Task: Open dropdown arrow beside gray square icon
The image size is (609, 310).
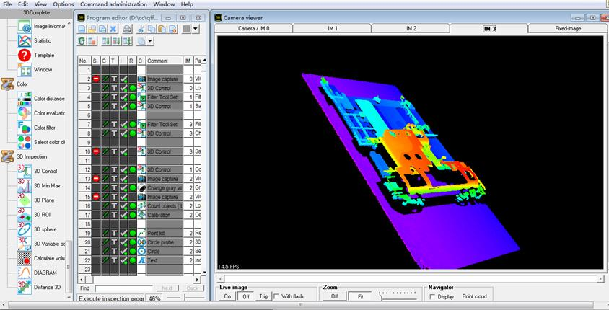Action: click(x=196, y=30)
